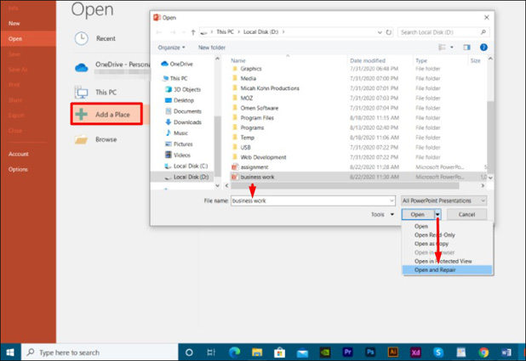
Task: Open the Organize menu
Action: click(x=172, y=48)
